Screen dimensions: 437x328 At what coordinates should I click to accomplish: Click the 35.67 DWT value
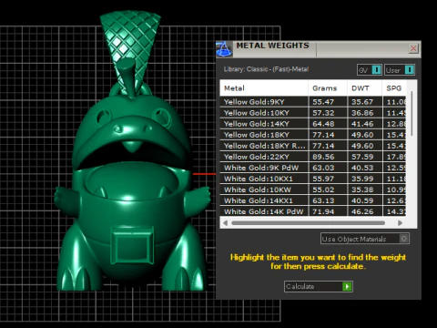click(x=362, y=102)
